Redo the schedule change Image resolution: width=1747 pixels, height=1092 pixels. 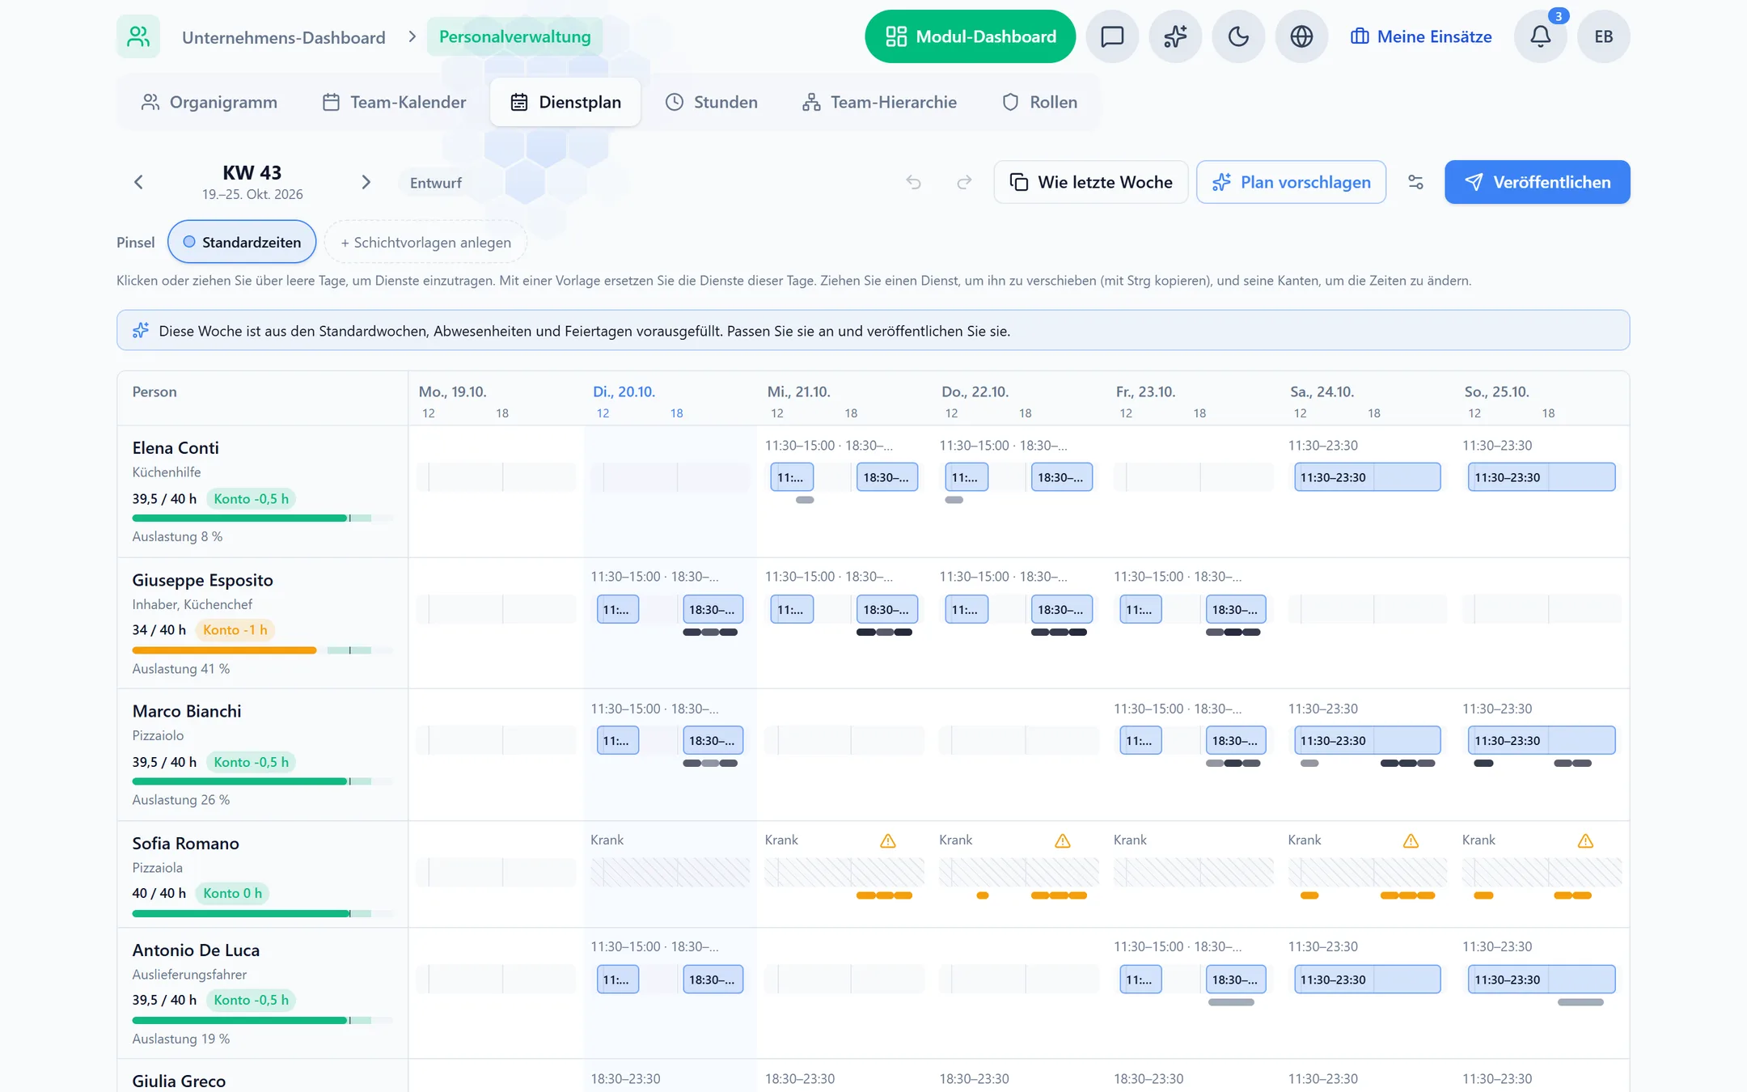[x=964, y=182]
